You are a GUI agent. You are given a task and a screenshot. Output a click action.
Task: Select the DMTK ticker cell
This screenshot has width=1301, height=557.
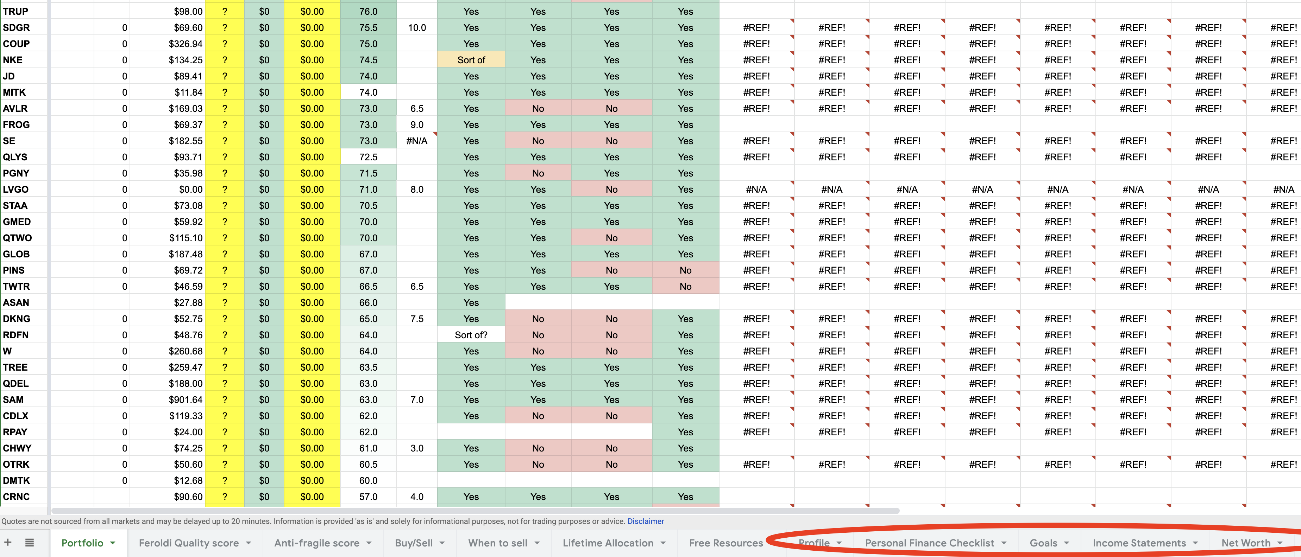[x=24, y=480]
